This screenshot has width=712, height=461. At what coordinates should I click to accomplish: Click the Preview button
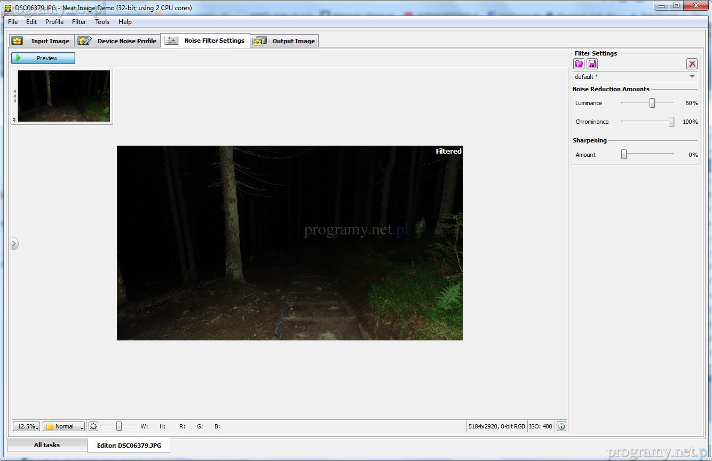coord(43,58)
